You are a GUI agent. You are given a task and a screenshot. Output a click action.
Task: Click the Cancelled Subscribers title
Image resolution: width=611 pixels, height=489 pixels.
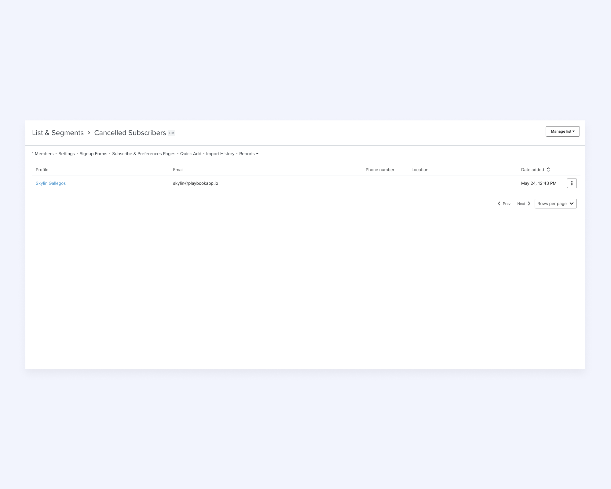click(130, 133)
